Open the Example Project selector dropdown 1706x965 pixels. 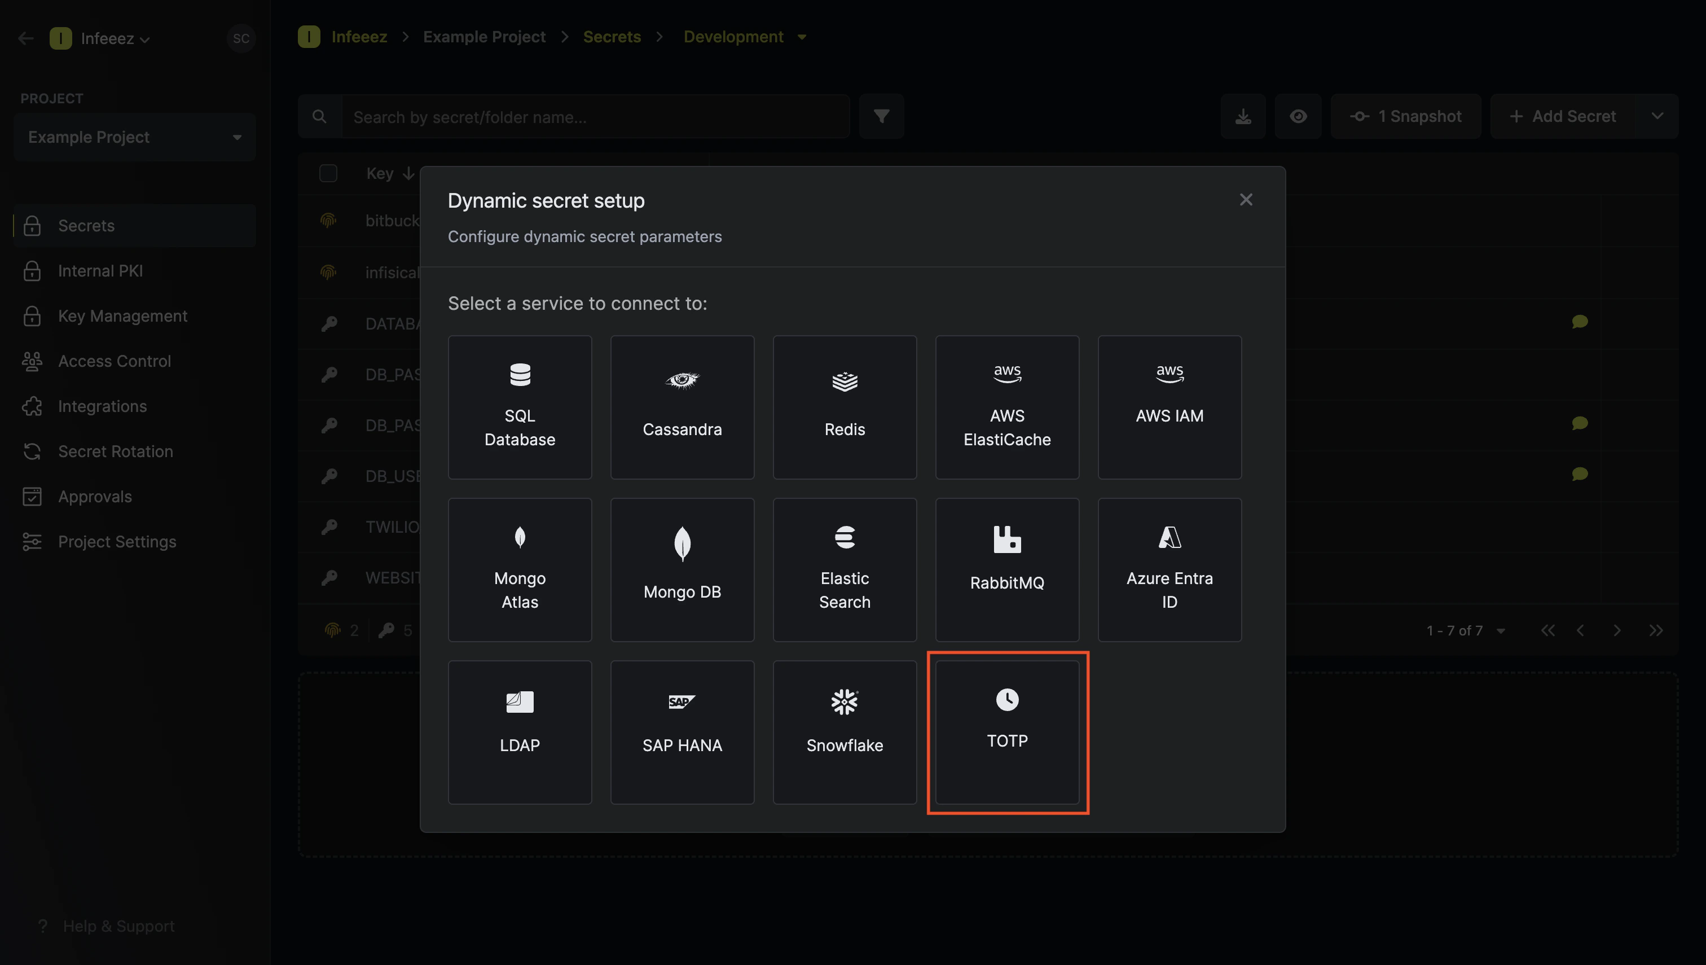(x=134, y=137)
